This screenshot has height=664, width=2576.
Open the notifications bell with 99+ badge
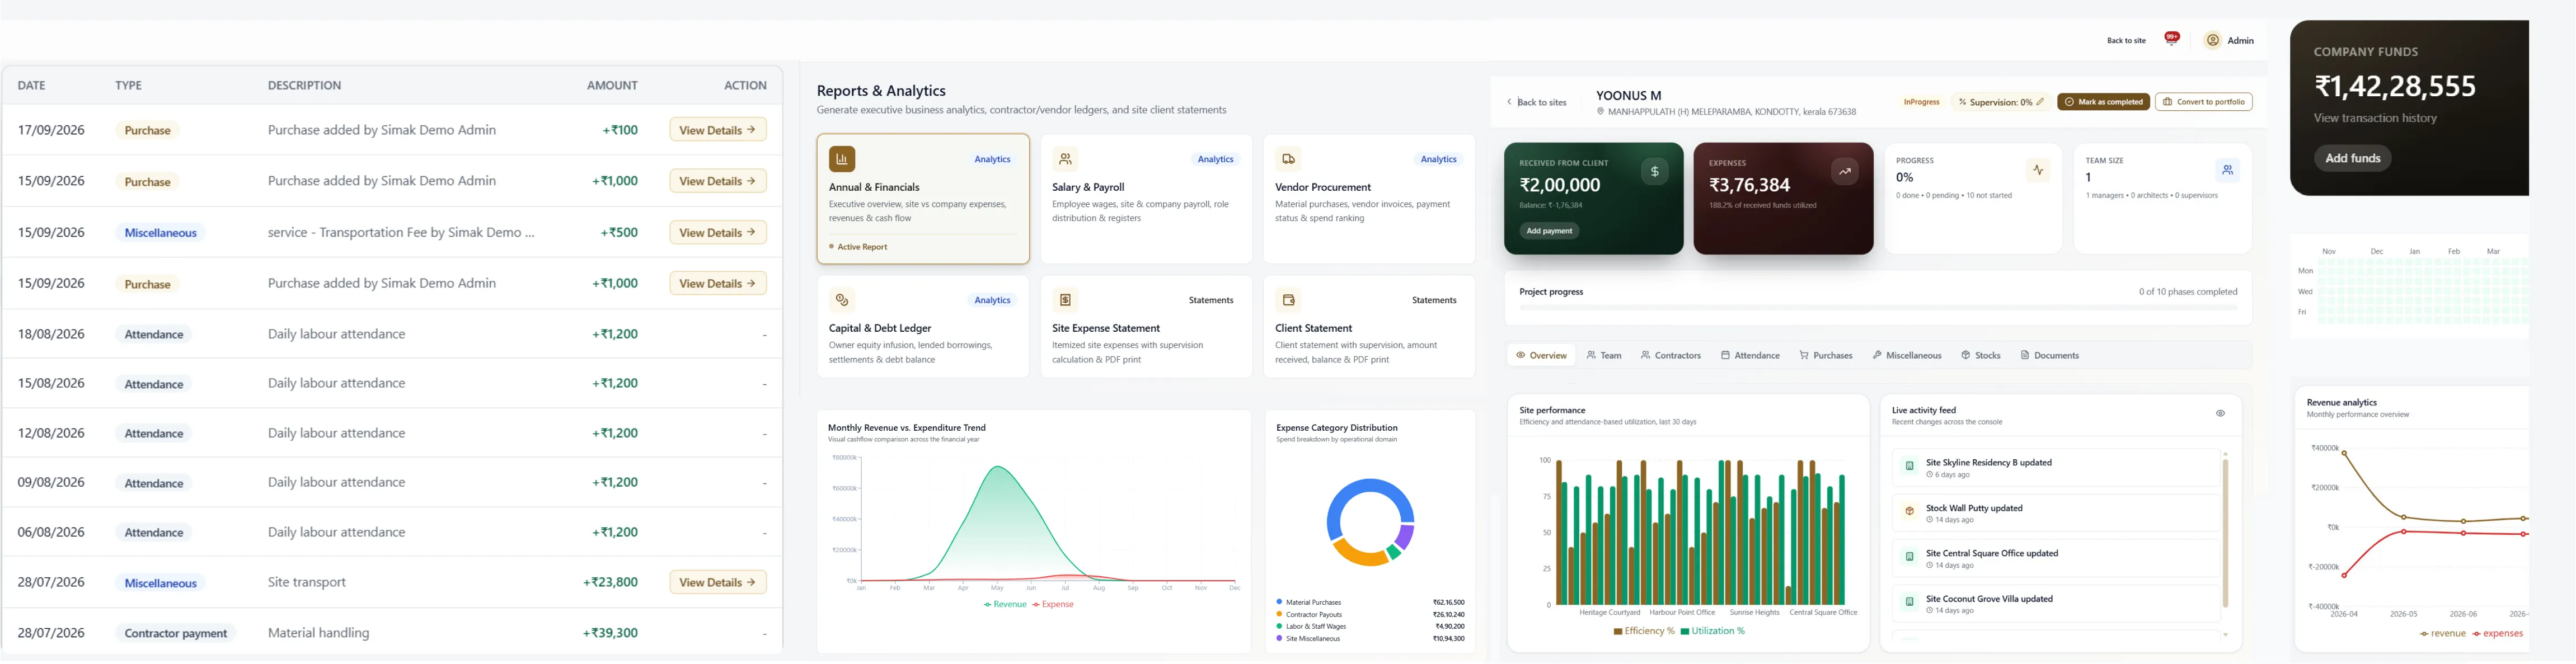(2171, 39)
